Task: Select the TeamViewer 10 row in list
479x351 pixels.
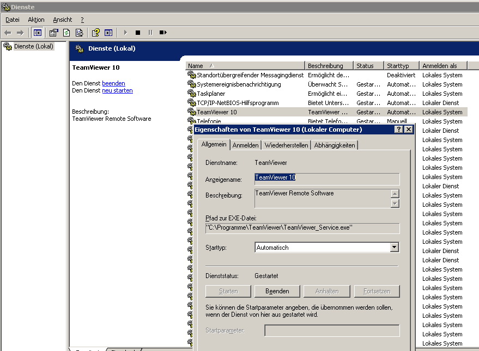Action: [x=326, y=112]
